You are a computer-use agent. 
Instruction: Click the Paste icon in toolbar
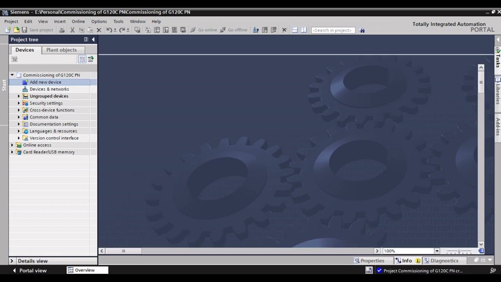90,30
